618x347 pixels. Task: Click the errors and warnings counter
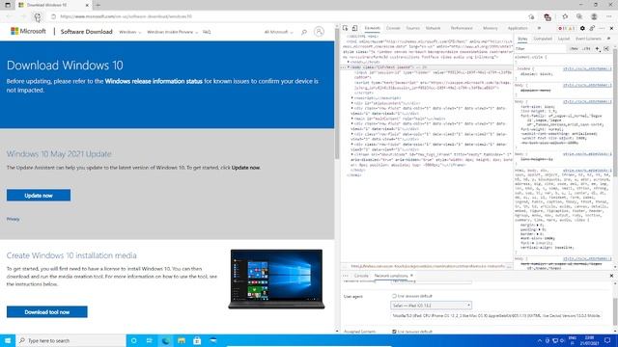(x=567, y=28)
